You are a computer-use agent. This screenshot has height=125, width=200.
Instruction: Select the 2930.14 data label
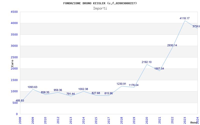(x=172, y=45)
